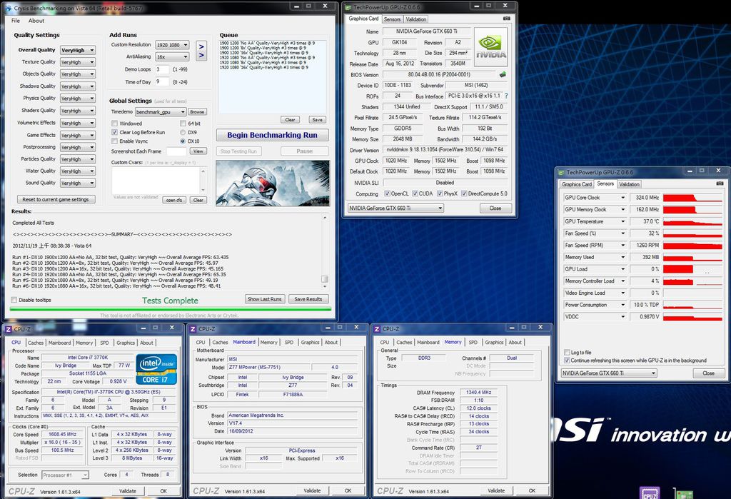The width and height of the screenshot is (731, 499).
Task: Select the DX10 radio button
Action: [x=183, y=141]
